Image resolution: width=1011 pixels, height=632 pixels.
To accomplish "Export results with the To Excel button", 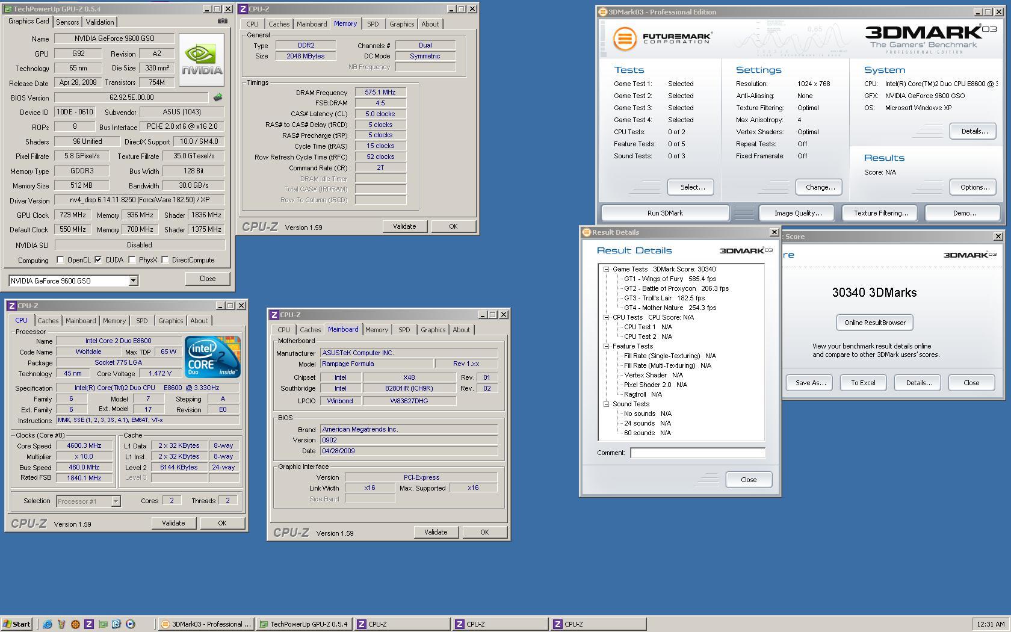I will [863, 383].
